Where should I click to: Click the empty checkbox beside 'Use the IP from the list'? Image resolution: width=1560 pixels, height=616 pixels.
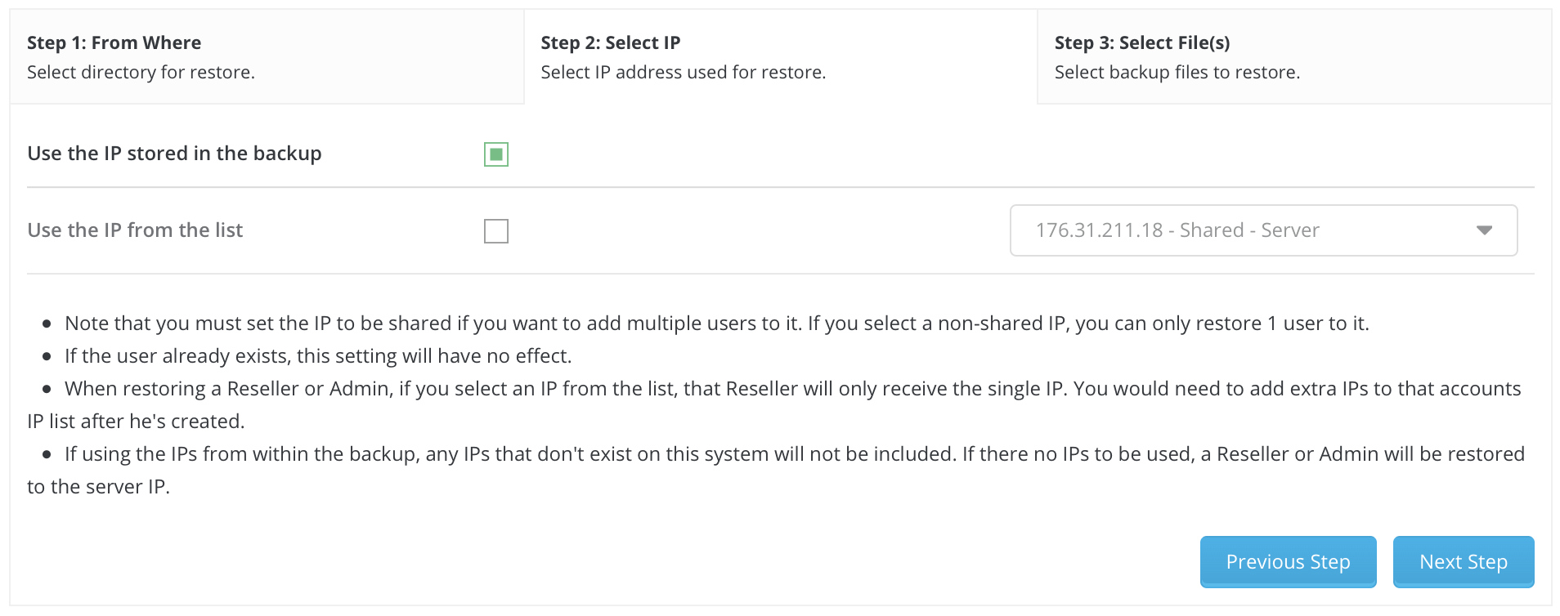[496, 231]
